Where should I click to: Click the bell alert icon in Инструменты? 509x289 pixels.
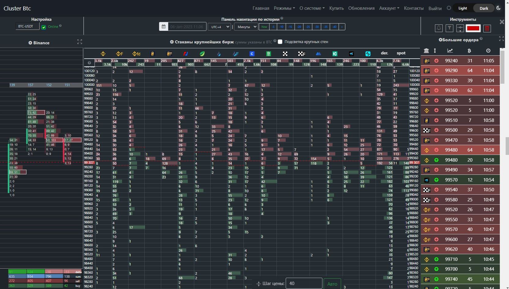[x=439, y=28]
